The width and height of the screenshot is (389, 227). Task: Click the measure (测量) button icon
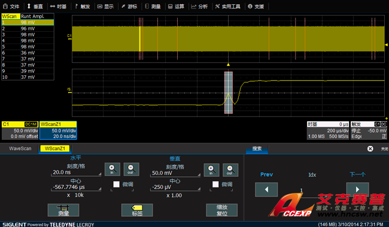pyautogui.click(x=63, y=210)
